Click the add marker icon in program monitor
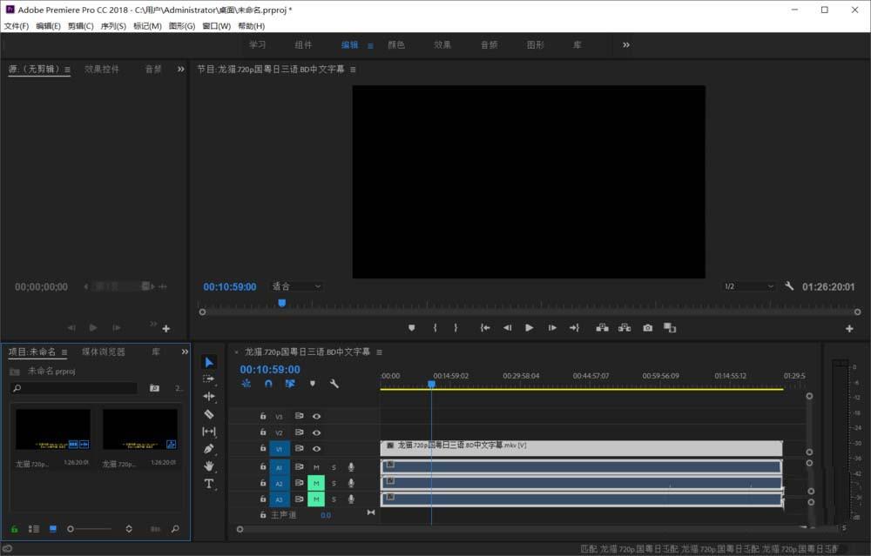 pyautogui.click(x=411, y=327)
